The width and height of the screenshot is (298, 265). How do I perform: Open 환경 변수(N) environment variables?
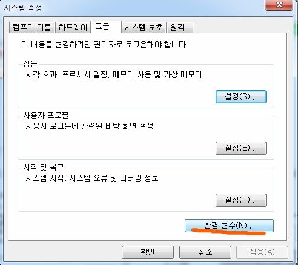[x=229, y=226]
